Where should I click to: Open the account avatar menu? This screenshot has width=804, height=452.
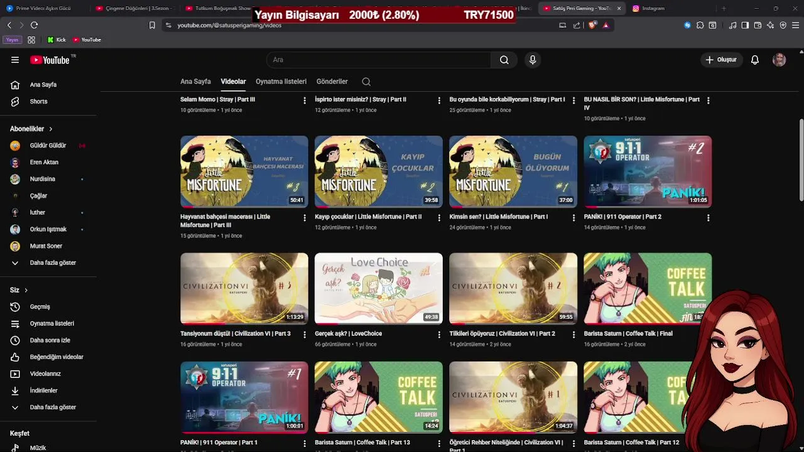tap(780, 60)
